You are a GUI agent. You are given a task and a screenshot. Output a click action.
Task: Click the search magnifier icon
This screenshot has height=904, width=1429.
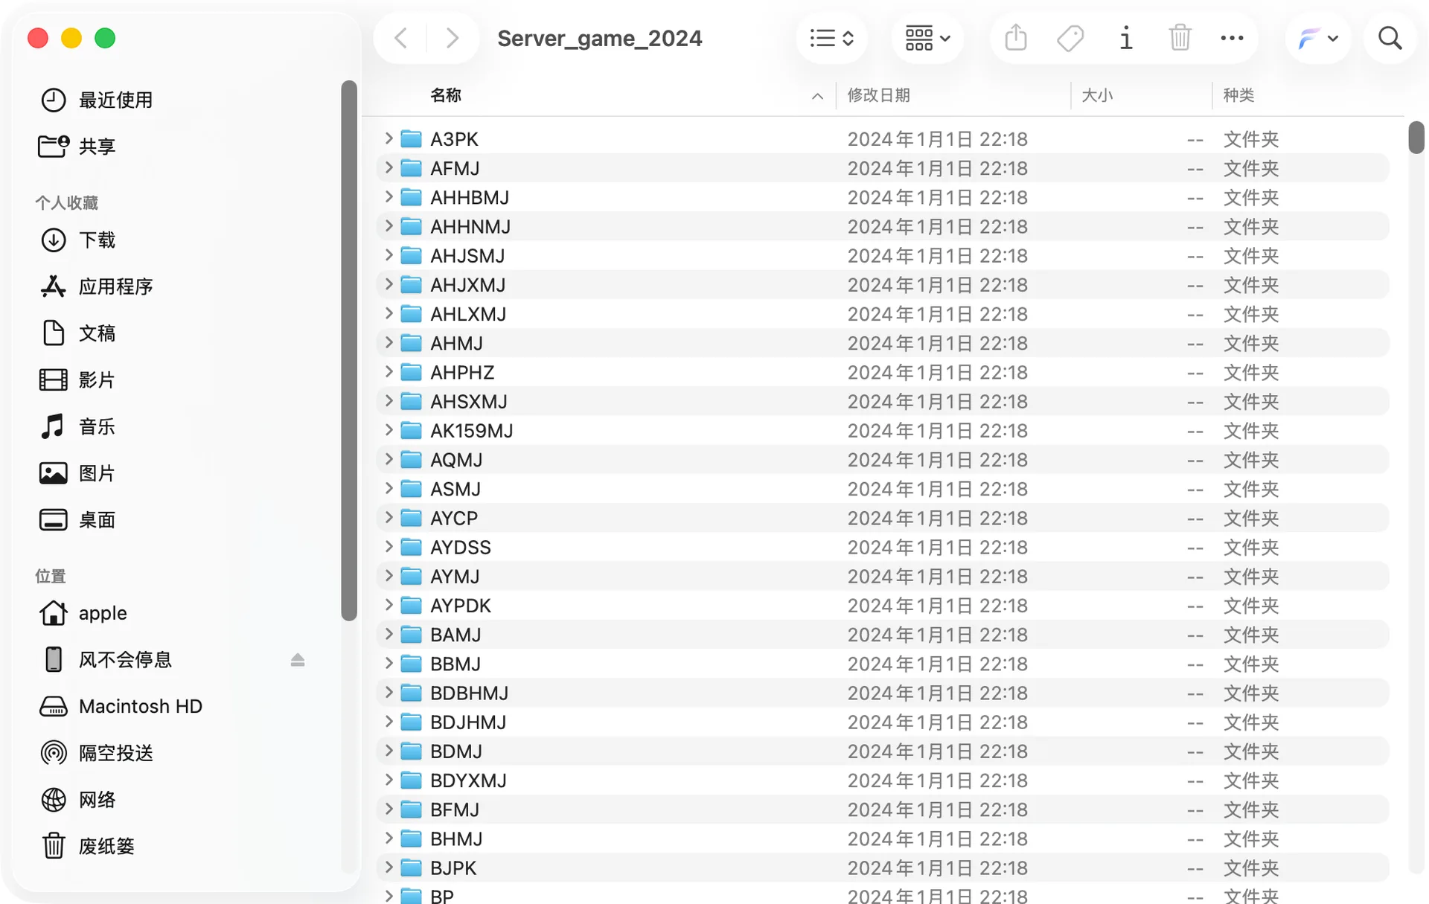pyautogui.click(x=1390, y=38)
